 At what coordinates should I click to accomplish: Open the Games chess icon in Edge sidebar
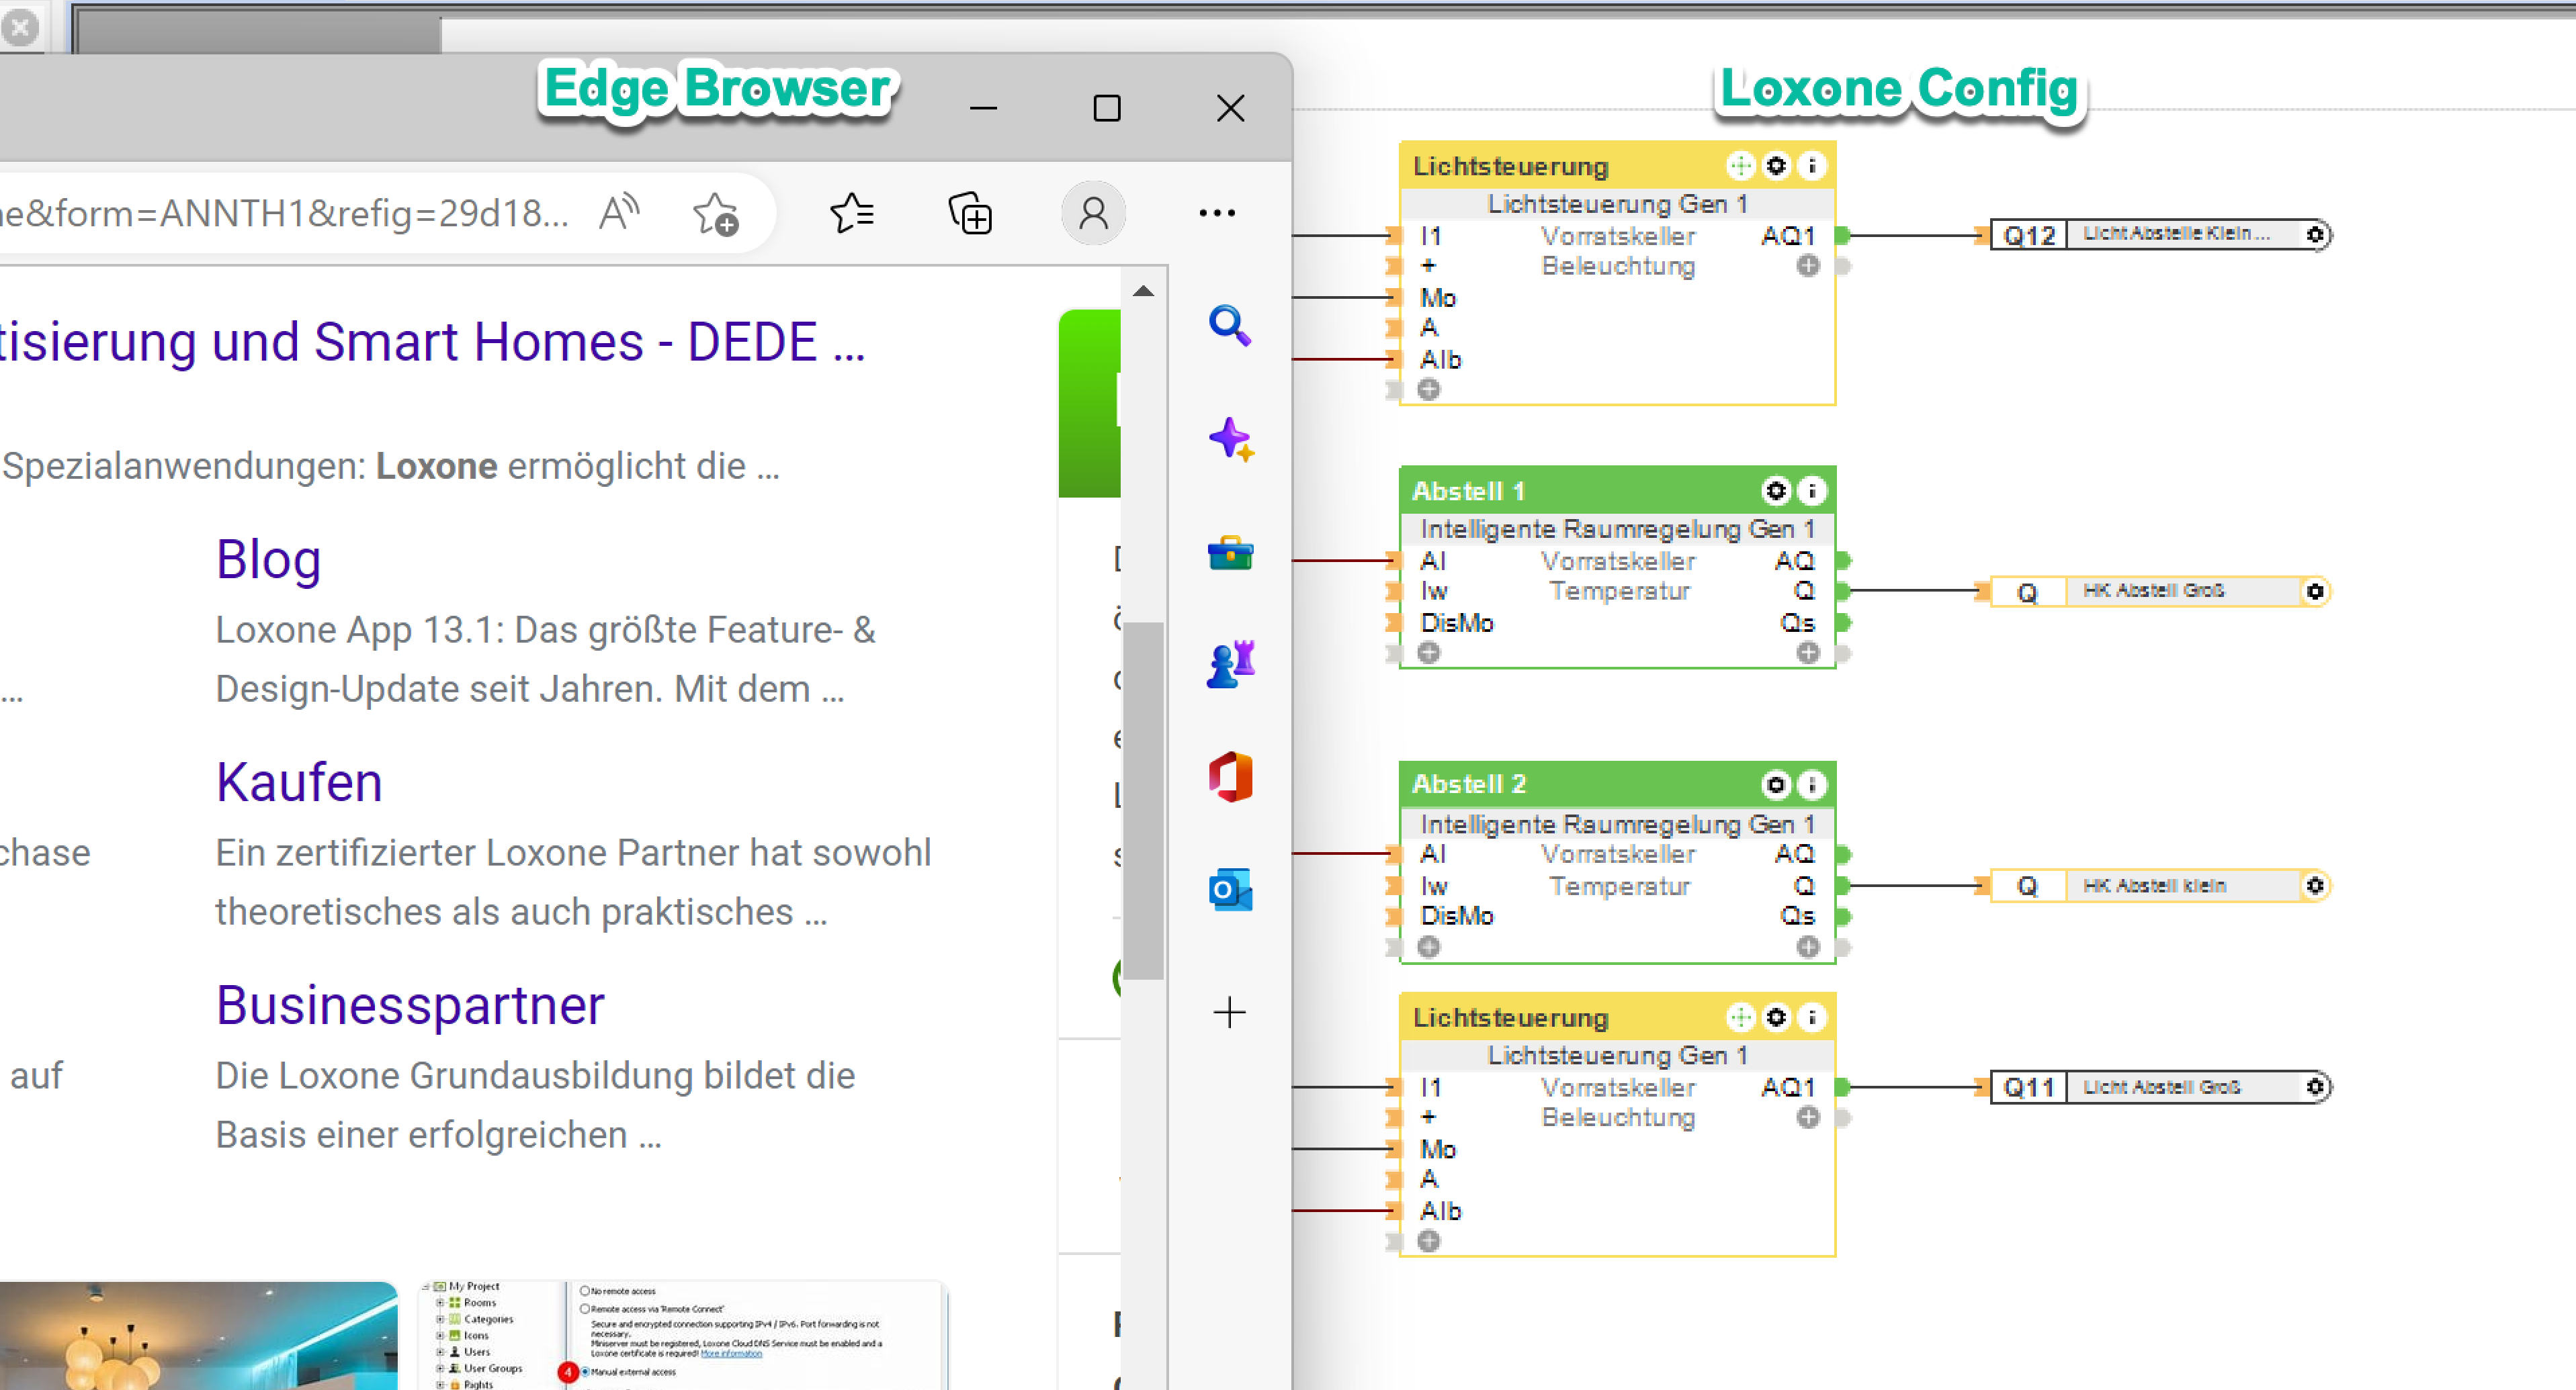coord(1231,663)
